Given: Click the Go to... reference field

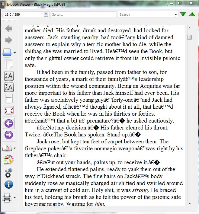Looking at the screenshot, I should (83, 14).
